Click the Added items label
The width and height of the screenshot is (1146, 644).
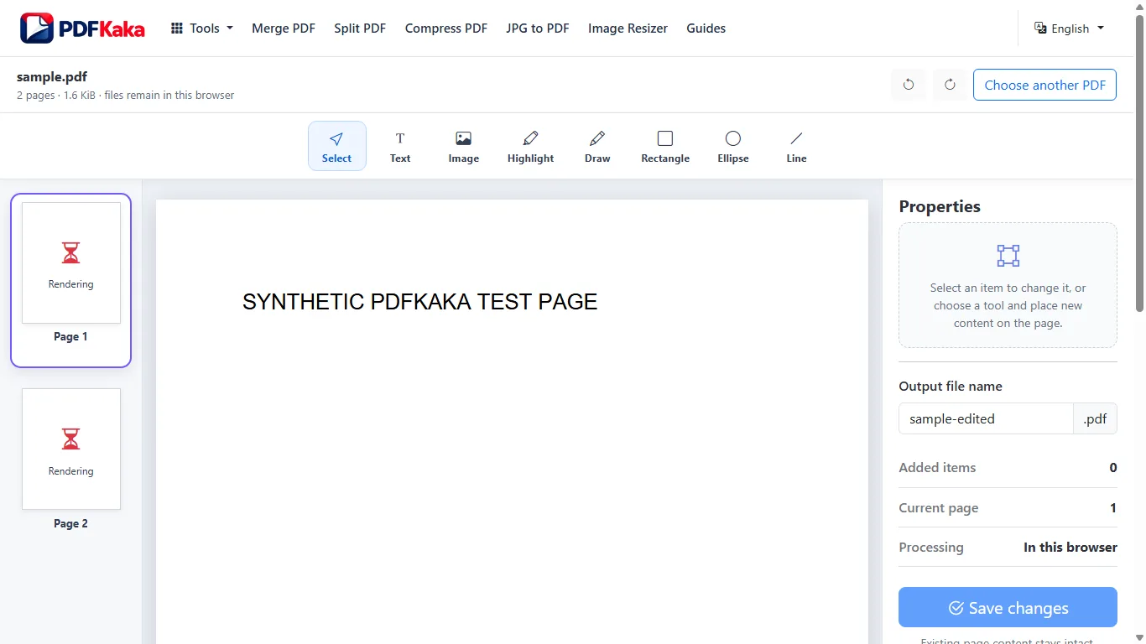tap(937, 468)
